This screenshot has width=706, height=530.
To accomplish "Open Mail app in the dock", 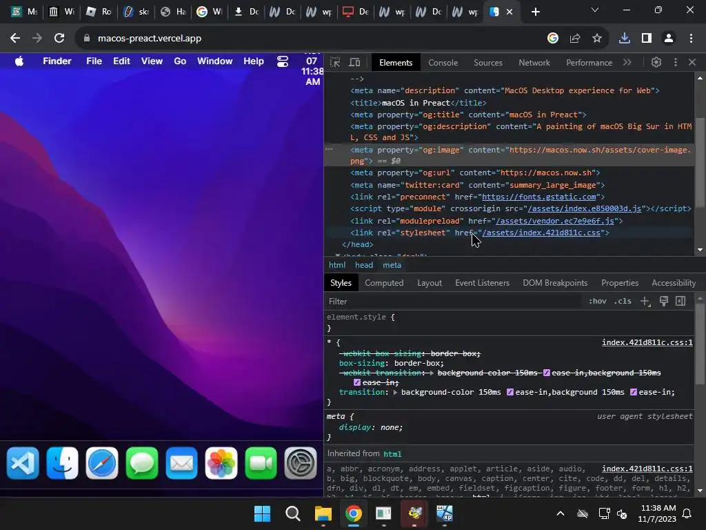I will [x=181, y=463].
